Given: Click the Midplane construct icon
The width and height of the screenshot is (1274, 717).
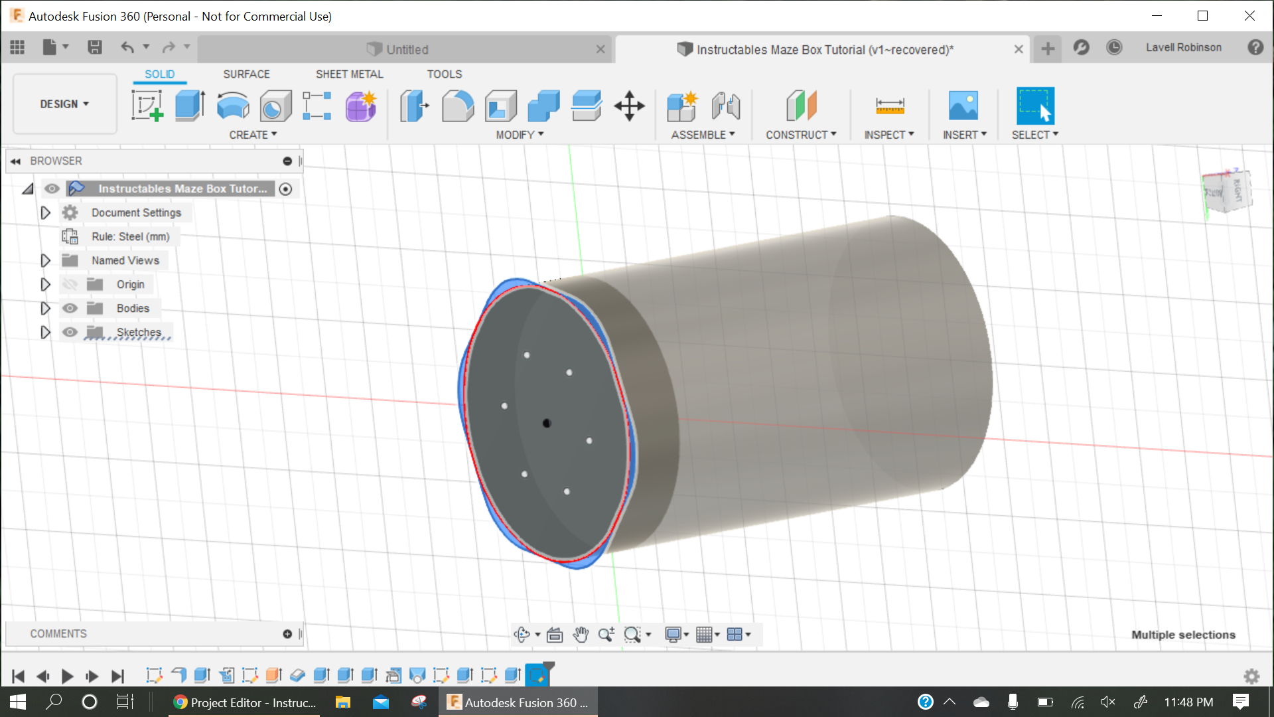Looking at the screenshot, I should point(801,106).
